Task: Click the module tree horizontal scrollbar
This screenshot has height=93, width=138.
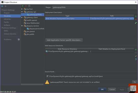Action: click(x=32, y=84)
